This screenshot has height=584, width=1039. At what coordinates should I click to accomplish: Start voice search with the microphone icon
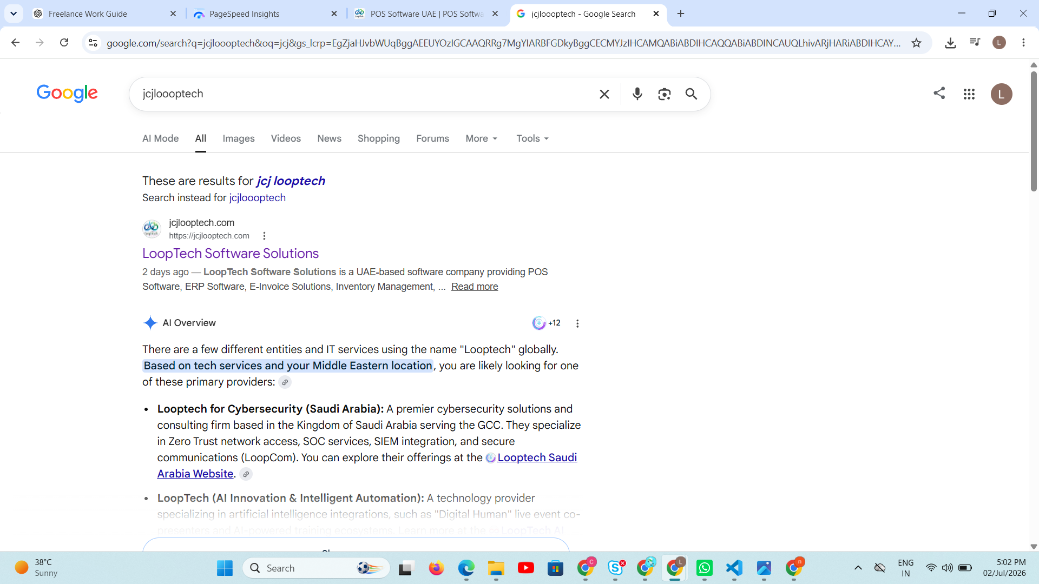point(637,94)
